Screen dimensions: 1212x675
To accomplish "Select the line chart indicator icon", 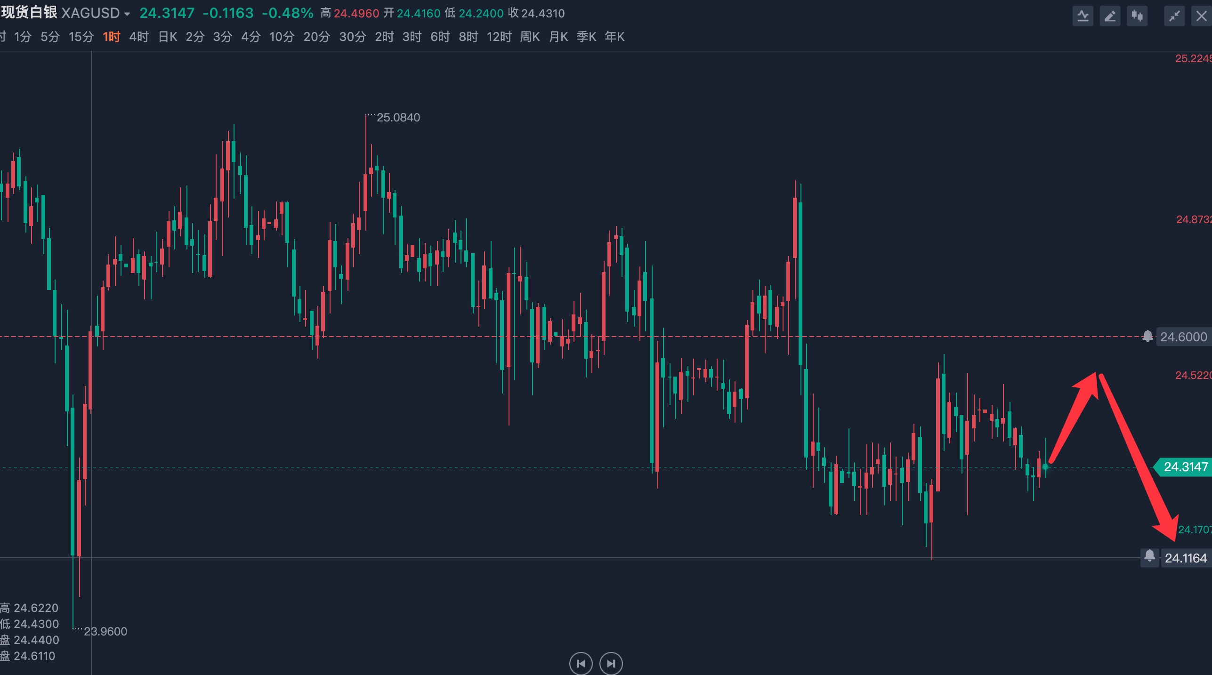I will pos(1083,16).
